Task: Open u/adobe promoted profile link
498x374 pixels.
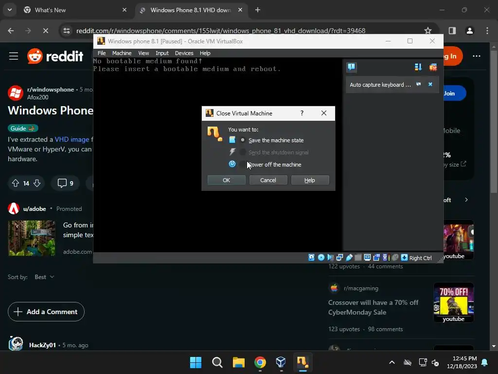Action: tap(35, 208)
